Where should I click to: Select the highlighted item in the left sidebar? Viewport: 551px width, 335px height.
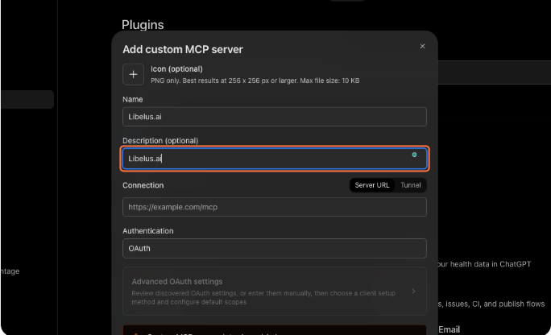click(27, 99)
